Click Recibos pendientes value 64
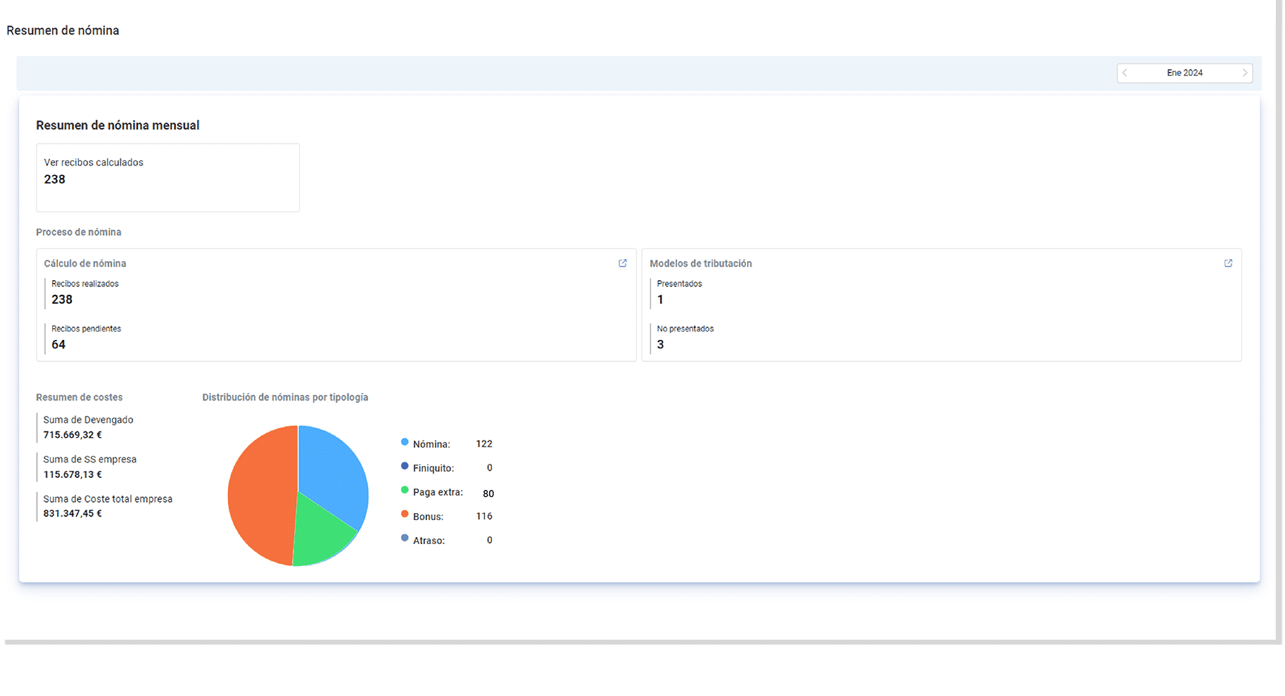The height and width of the screenshot is (696, 1285). (x=58, y=345)
